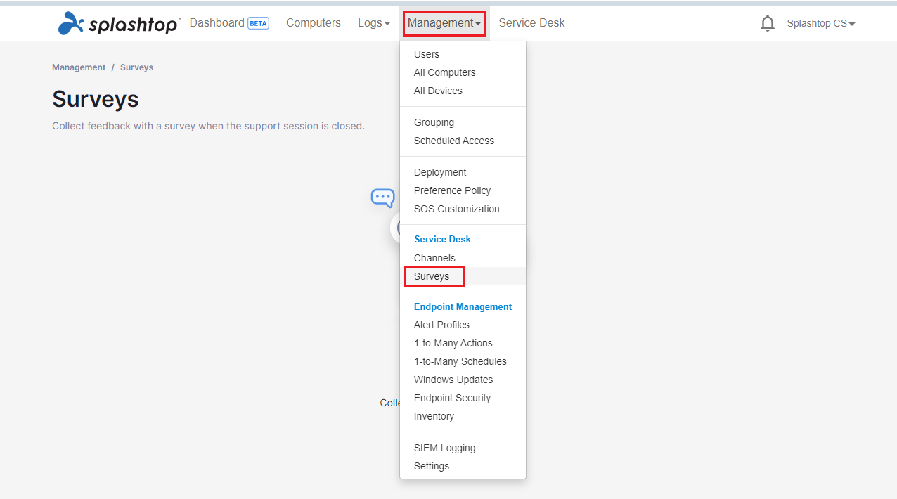Image resolution: width=897 pixels, height=499 pixels.
Task: Click the Endpoint Management section header
Action: (x=463, y=306)
